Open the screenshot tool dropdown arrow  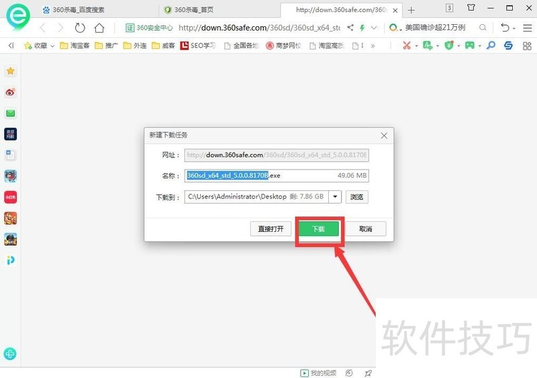coord(416,46)
